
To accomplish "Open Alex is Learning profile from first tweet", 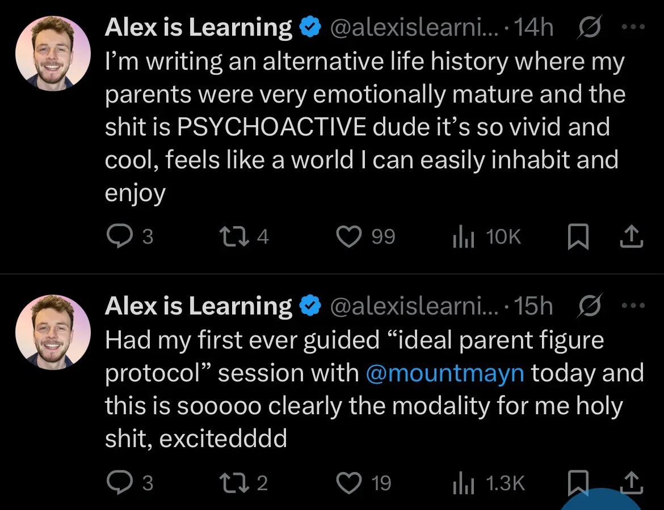I will (198, 28).
